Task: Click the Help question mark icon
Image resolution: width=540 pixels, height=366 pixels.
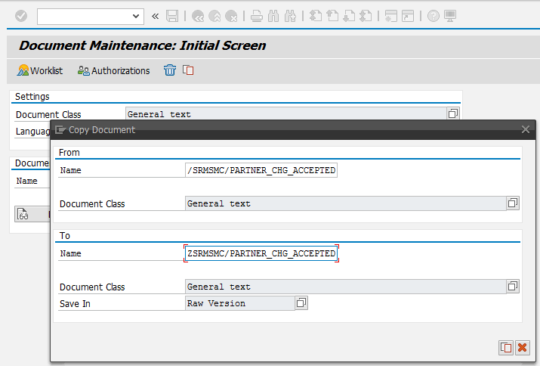Action: [433, 16]
